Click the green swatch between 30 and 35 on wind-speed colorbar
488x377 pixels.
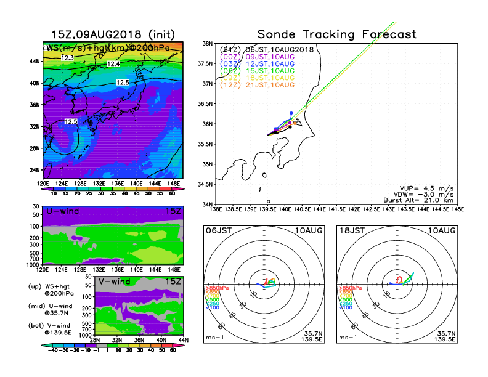pyautogui.click(x=107, y=188)
